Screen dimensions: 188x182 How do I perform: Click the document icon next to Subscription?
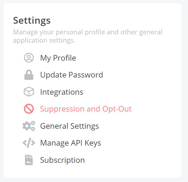tap(29, 160)
